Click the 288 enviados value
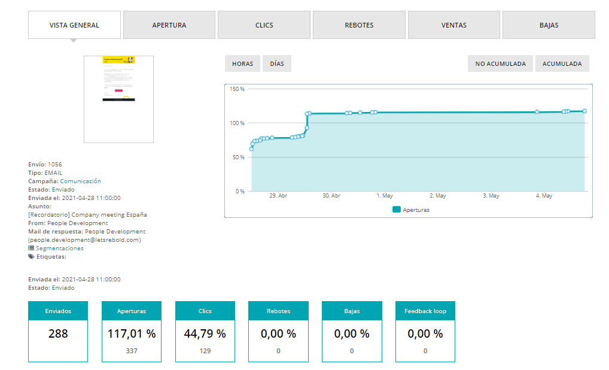Image resolution: width=609 pixels, height=370 pixels. tap(58, 334)
